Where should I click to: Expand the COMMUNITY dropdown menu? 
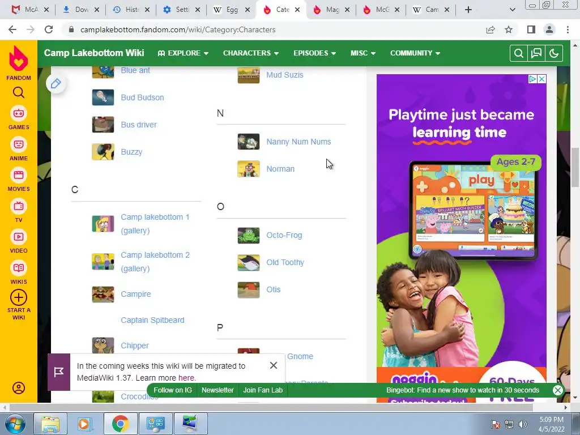click(415, 53)
